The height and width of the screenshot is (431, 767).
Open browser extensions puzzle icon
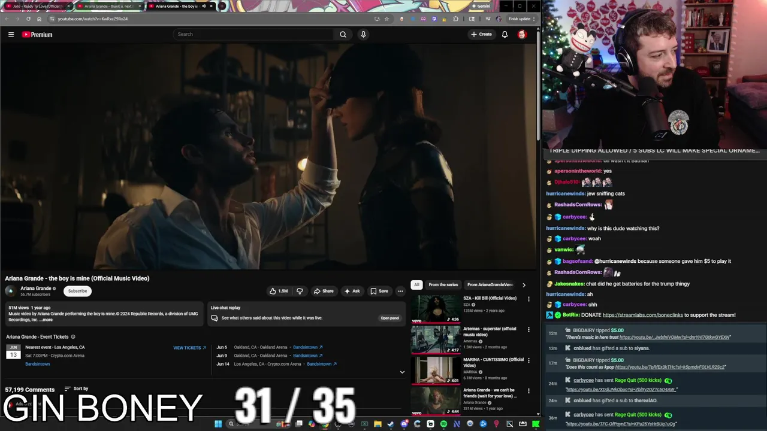pyautogui.click(x=456, y=19)
